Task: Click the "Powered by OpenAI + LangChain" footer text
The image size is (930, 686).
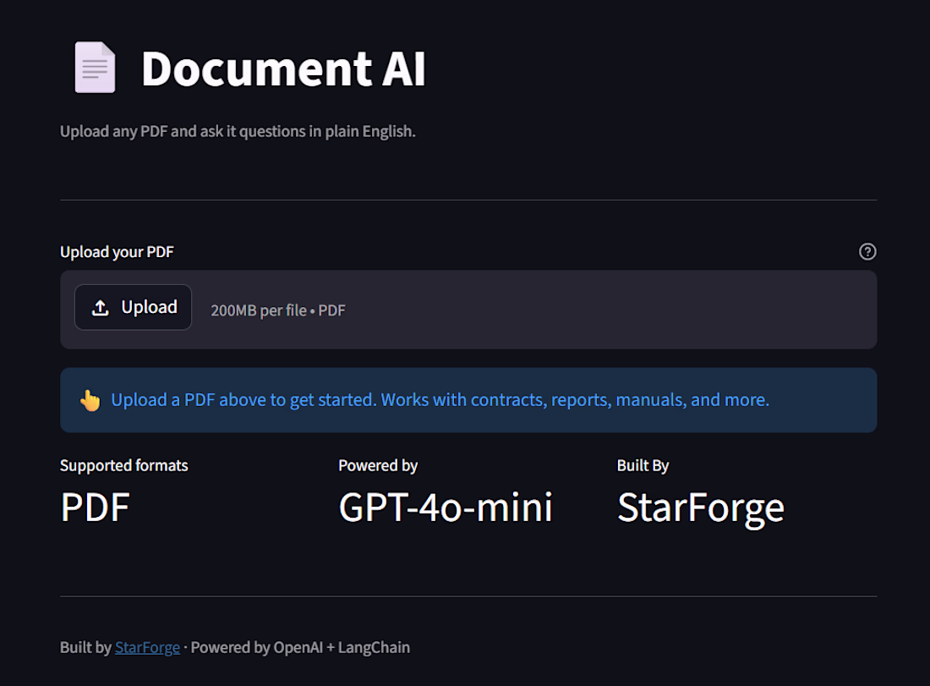Action: pos(300,648)
